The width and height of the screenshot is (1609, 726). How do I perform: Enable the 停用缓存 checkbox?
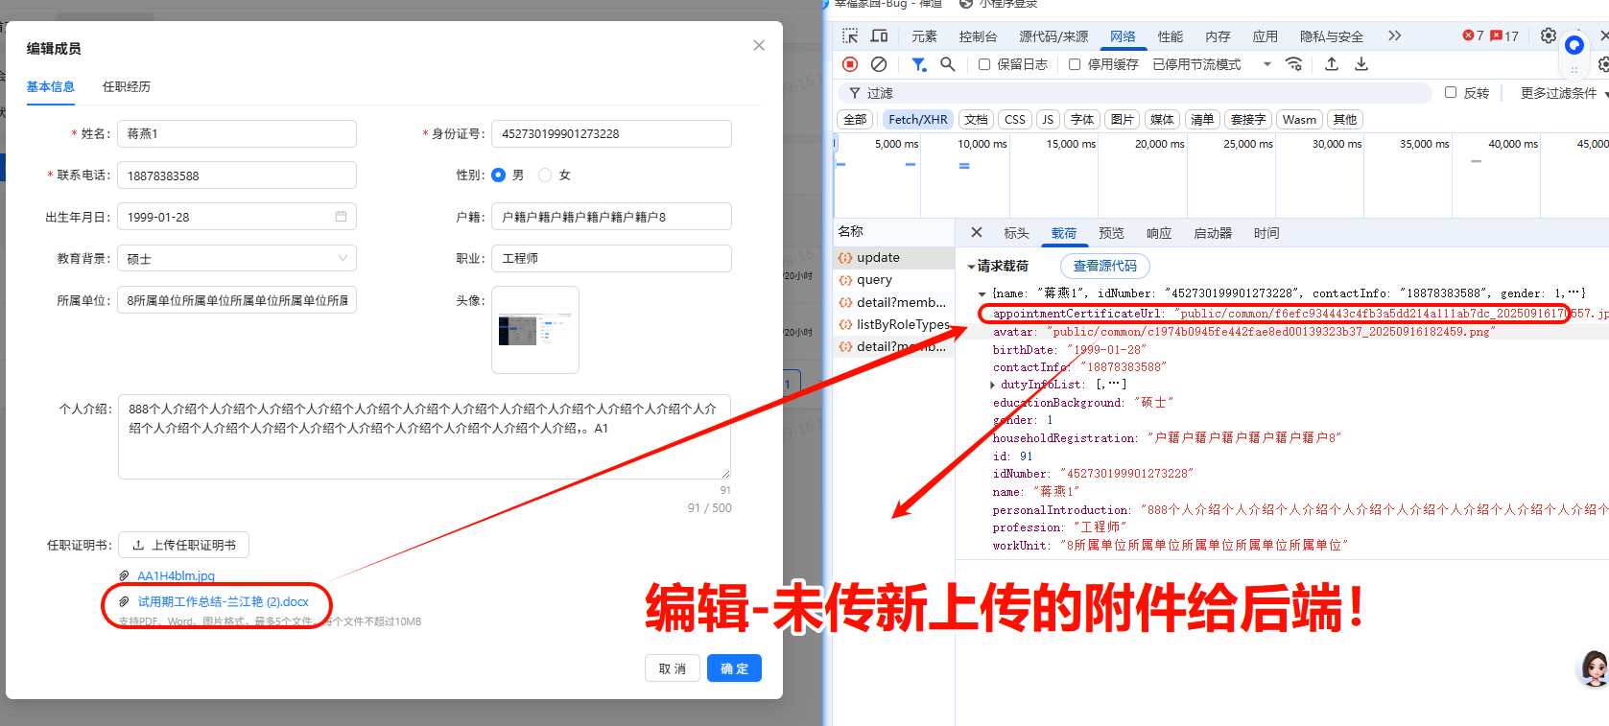click(1075, 64)
